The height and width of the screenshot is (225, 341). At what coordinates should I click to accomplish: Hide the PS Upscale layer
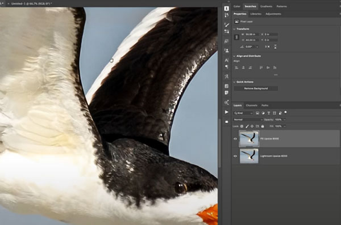click(x=235, y=139)
